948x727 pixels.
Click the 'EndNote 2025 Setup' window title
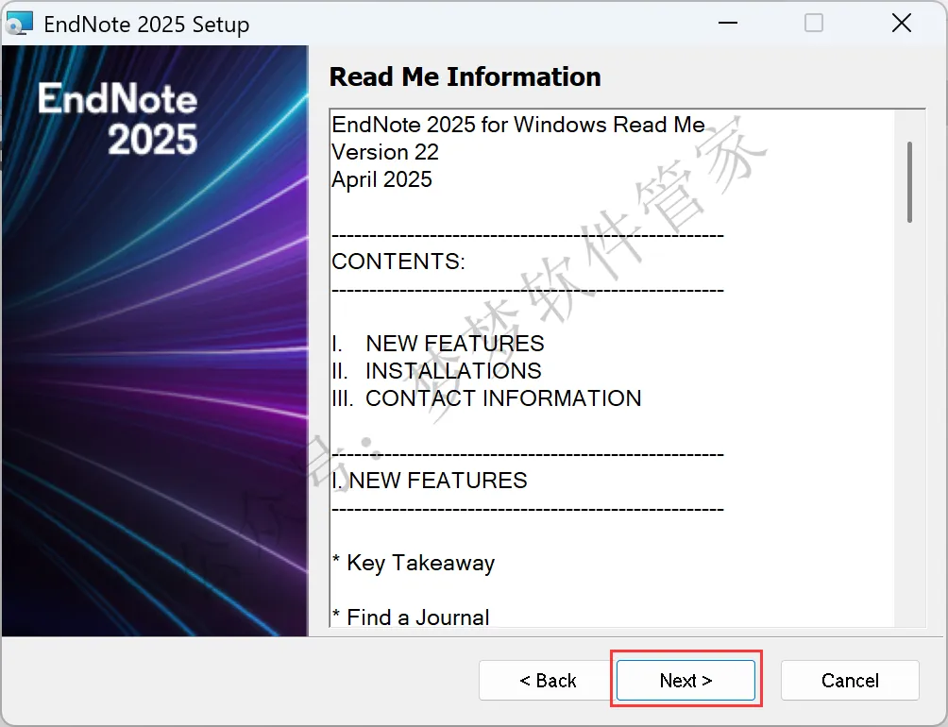pyautogui.click(x=146, y=25)
